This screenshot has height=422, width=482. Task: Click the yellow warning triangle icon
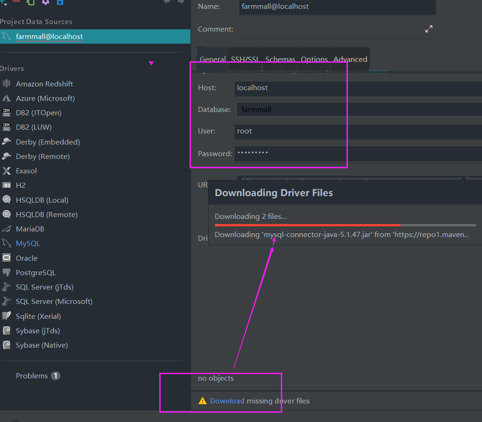[x=203, y=401]
